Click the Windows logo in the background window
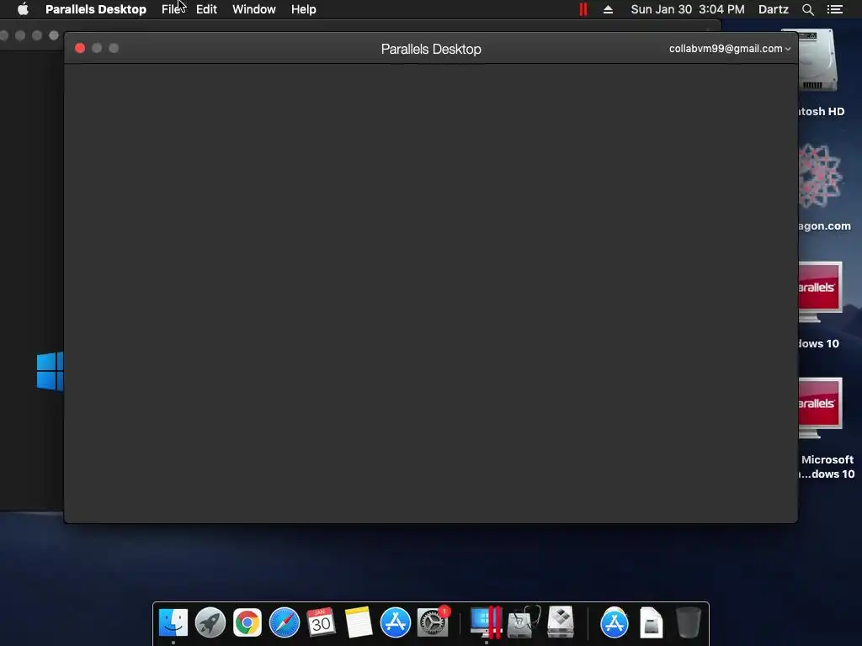The width and height of the screenshot is (862, 646). [50, 371]
